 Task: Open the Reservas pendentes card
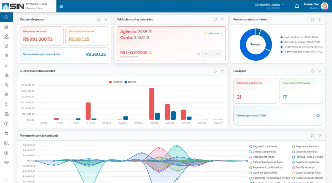tap(255, 91)
